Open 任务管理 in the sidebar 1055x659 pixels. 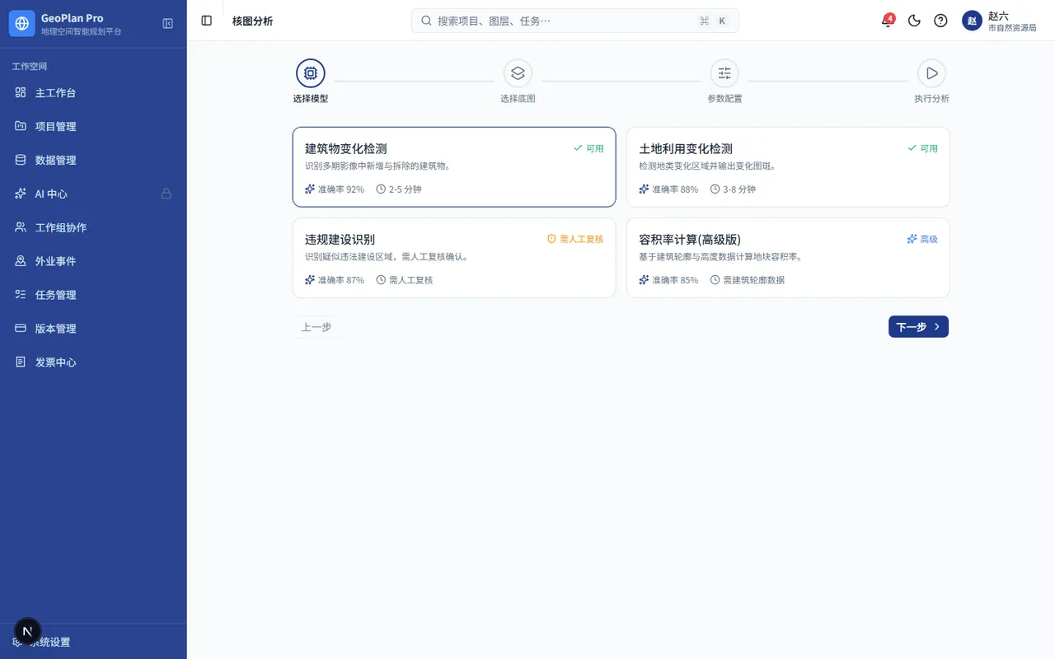click(93, 295)
